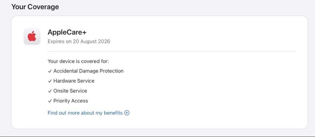Click the Your device is covered for label
The width and height of the screenshot is (315, 137).
[78, 61]
